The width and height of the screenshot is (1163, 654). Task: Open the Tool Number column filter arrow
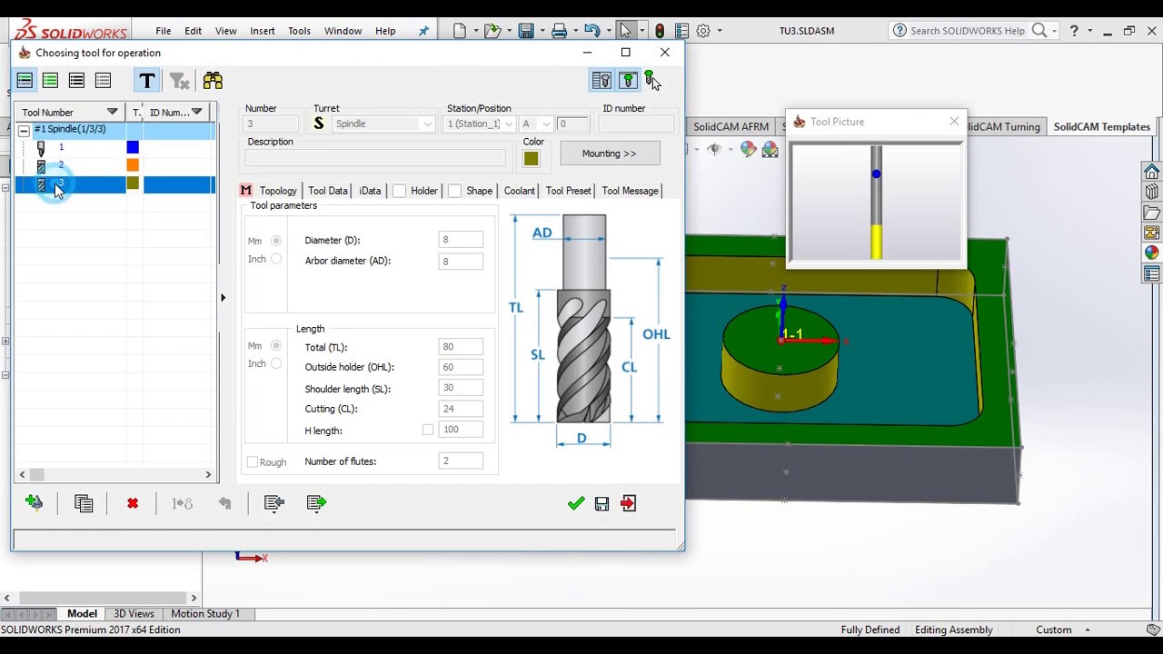pos(113,112)
